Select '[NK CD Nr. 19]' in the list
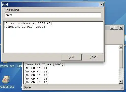The width and height of the screenshot is (126, 92). pos(36,75)
